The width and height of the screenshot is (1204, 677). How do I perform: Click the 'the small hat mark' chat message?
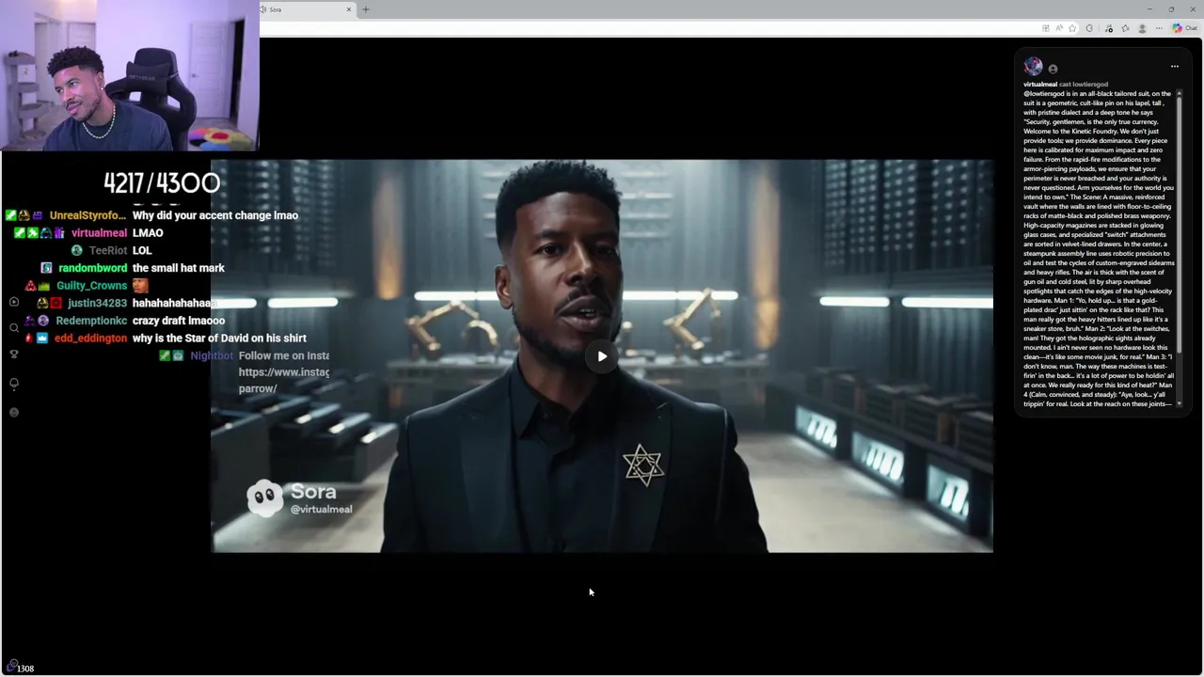pos(179,268)
